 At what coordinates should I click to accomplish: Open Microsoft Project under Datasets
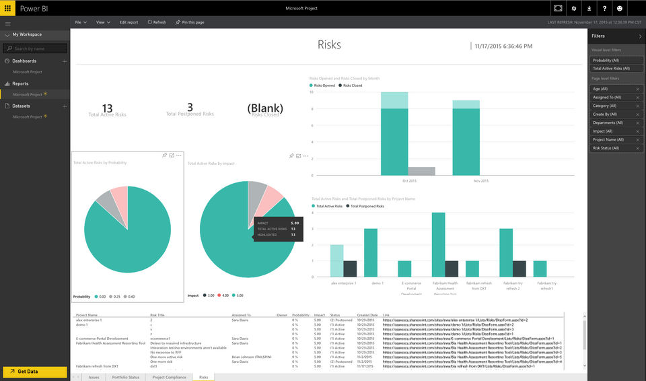[28, 117]
